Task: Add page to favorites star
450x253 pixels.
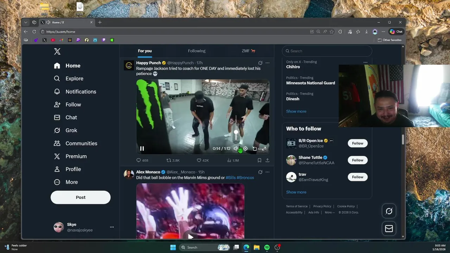Action: [x=332, y=32]
